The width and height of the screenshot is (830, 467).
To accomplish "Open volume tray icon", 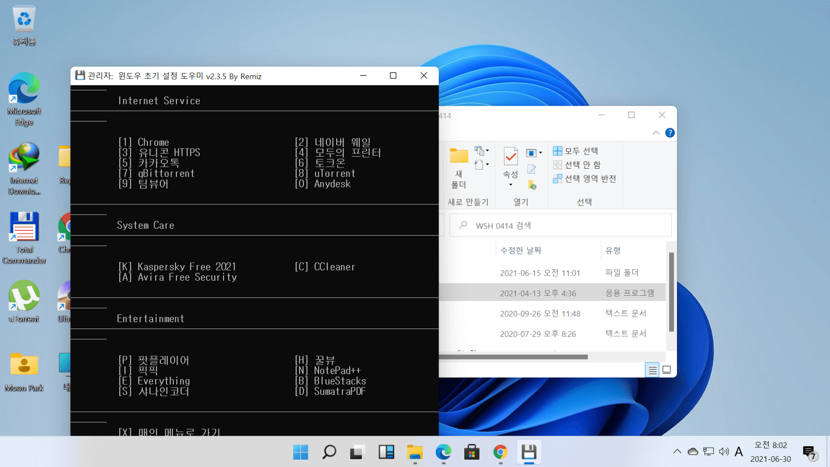I will tap(724, 451).
